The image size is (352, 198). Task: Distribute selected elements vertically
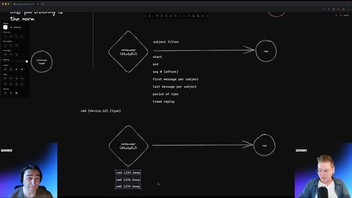pyautogui.click(x=22, y=84)
